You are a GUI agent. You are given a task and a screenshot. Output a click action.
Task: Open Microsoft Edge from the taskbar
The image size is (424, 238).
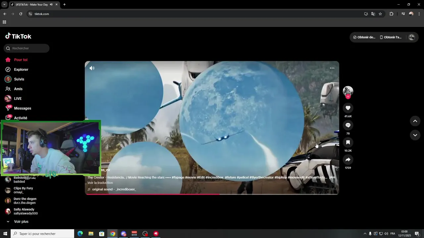tap(80, 234)
